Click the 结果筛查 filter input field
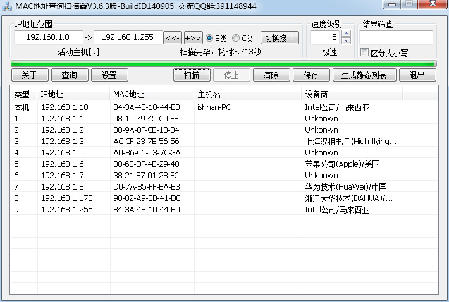 tap(397, 38)
